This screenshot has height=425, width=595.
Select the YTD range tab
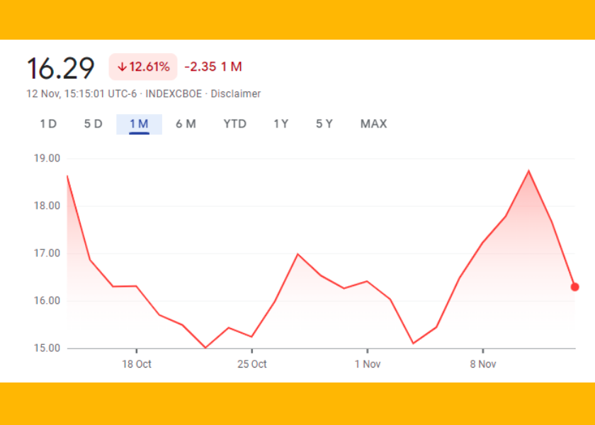235,124
